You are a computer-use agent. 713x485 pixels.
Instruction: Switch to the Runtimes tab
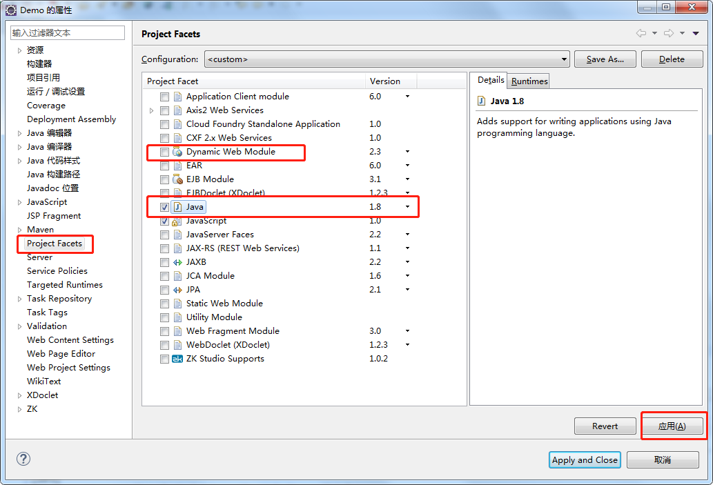coord(529,81)
